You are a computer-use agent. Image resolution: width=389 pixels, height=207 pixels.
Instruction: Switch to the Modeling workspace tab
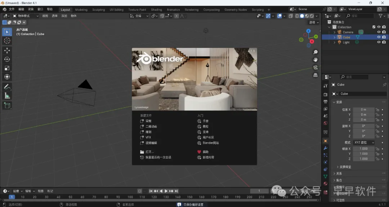click(81, 10)
